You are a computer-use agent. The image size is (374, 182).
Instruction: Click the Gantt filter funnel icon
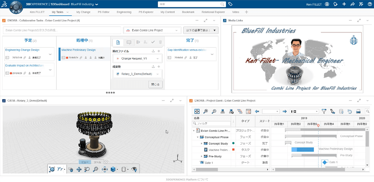tap(324, 111)
